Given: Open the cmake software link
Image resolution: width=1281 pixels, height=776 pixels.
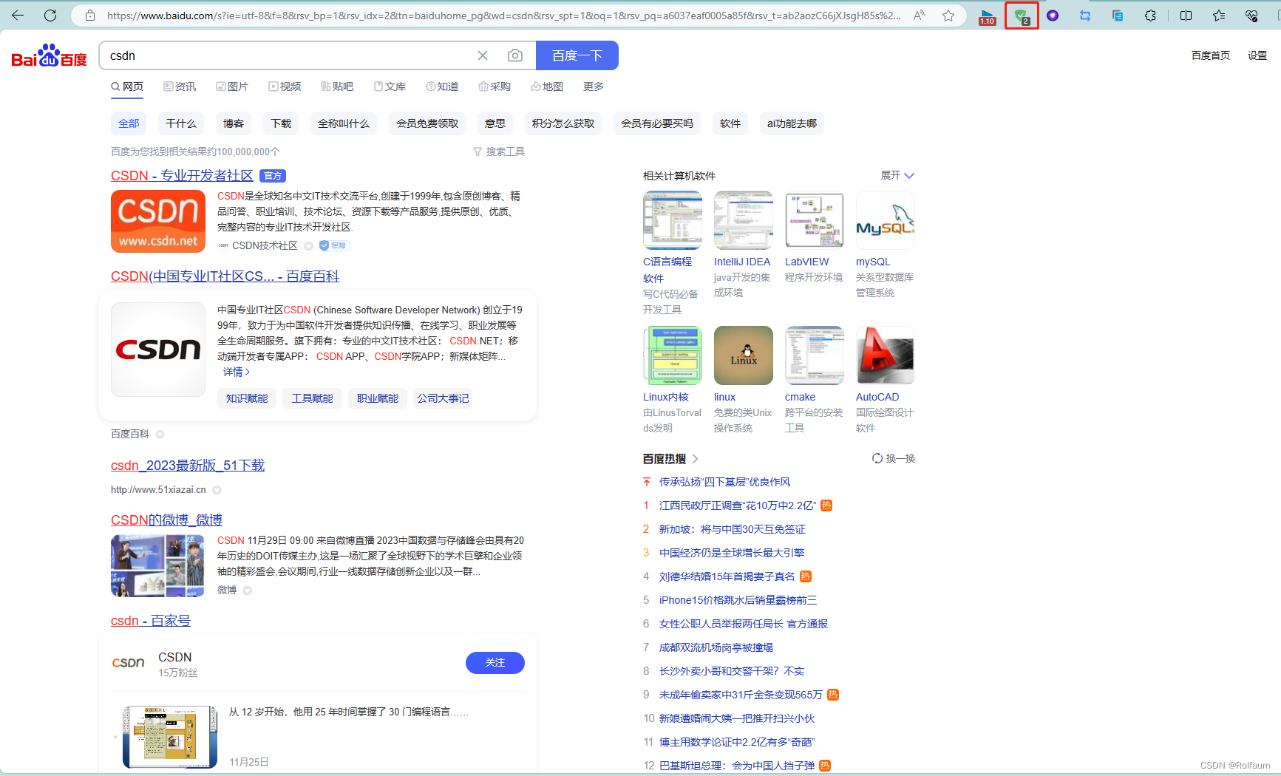Looking at the screenshot, I should 800,397.
